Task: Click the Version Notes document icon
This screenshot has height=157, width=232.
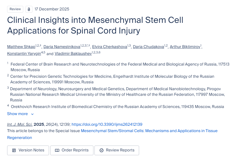Action: point(14,150)
